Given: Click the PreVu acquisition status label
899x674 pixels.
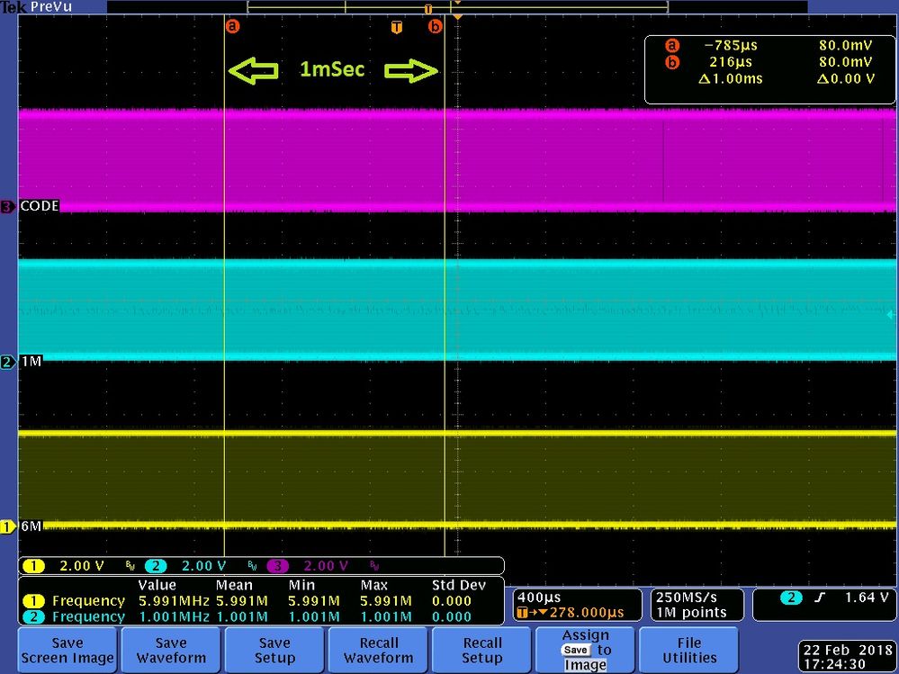Looking at the screenshot, I should [51, 7].
